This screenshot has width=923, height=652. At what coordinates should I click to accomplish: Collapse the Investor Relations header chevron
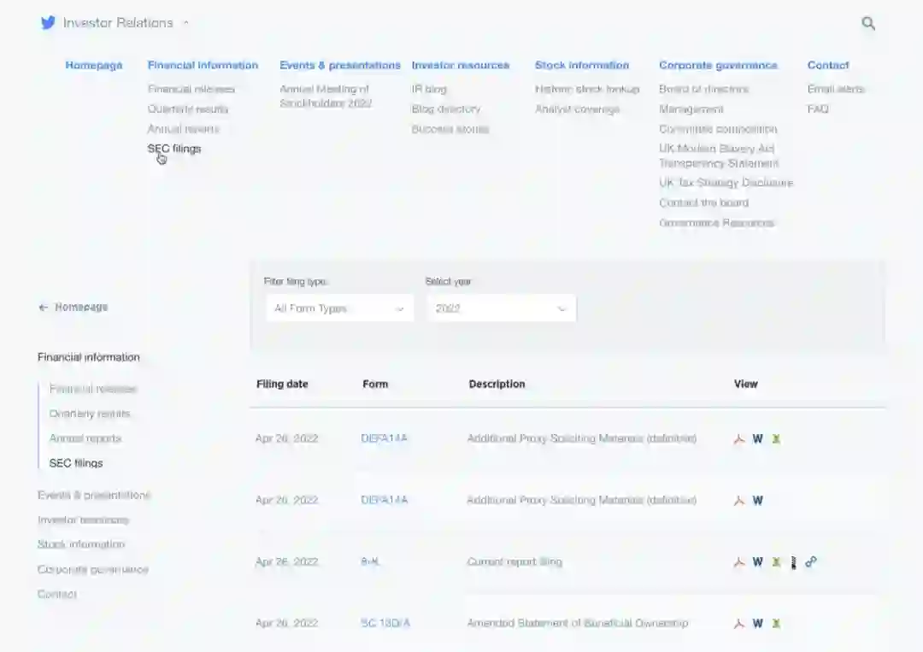pyautogui.click(x=186, y=23)
